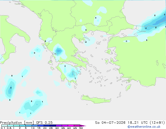The image size is (166, 129).
Task: Select the 30–35 mm violet legend swatch
Action: [59, 126]
